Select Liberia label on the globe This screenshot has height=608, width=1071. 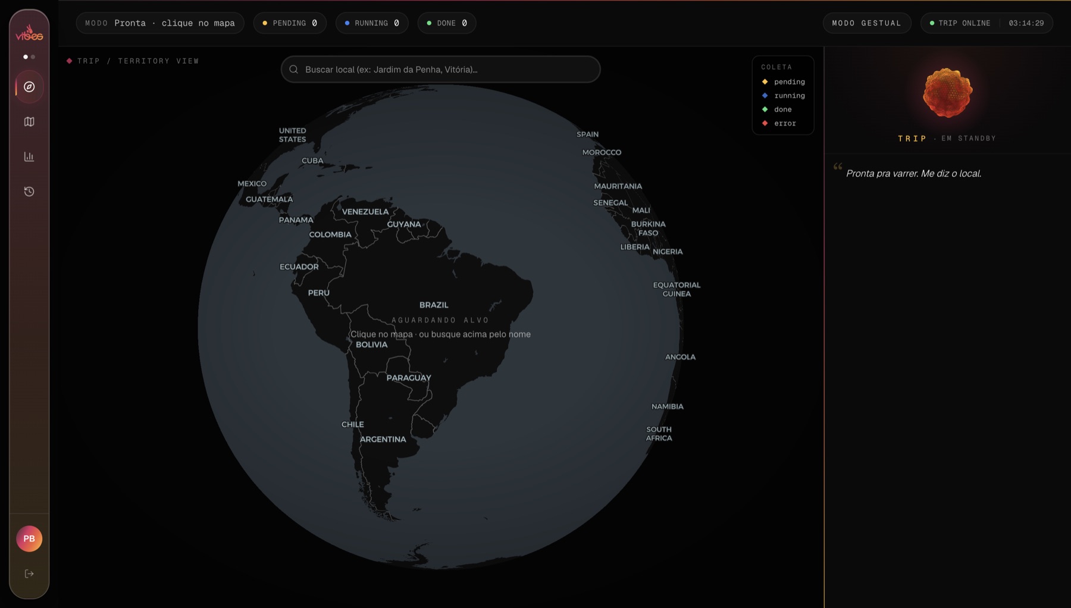(x=634, y=247)
